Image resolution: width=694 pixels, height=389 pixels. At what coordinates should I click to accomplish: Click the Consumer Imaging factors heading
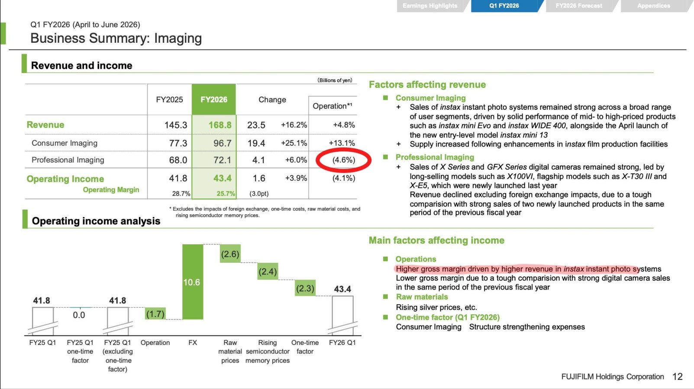(x=431, y=98)
